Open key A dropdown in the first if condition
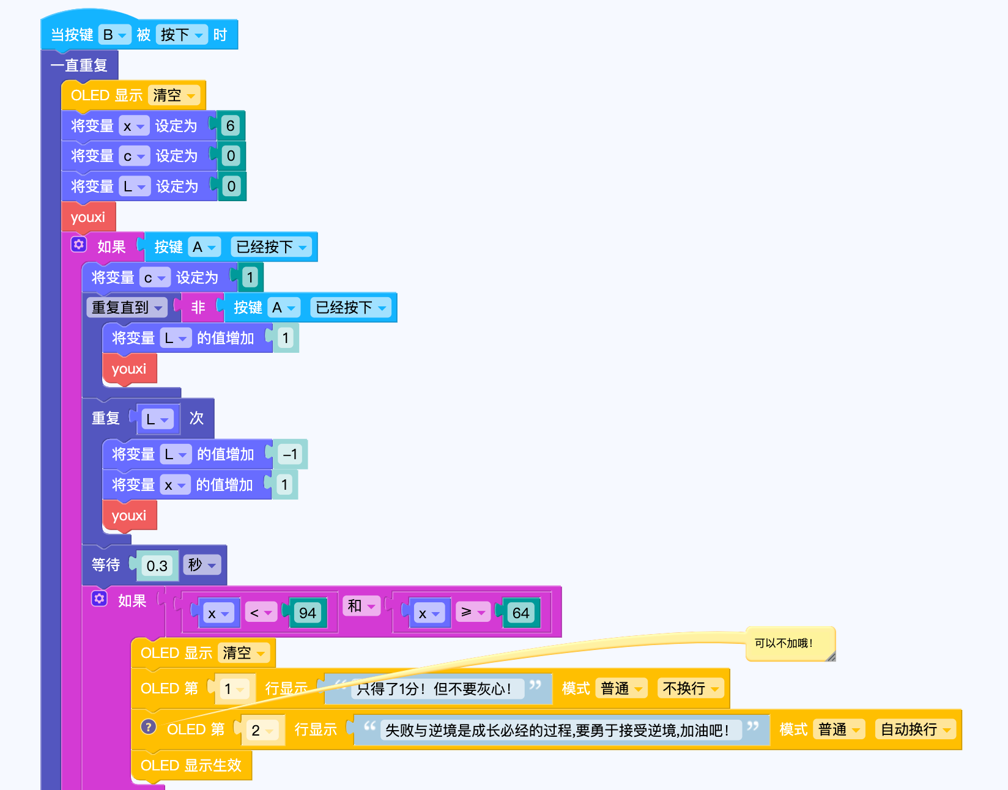This screenshot has height=790, width=1008. [x=204, y=247]
